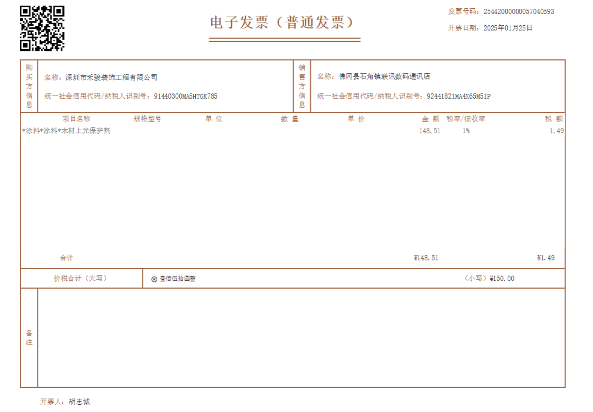Select item amount 148.51 in the row
The image size is (593, 412).
pos(430,131)
